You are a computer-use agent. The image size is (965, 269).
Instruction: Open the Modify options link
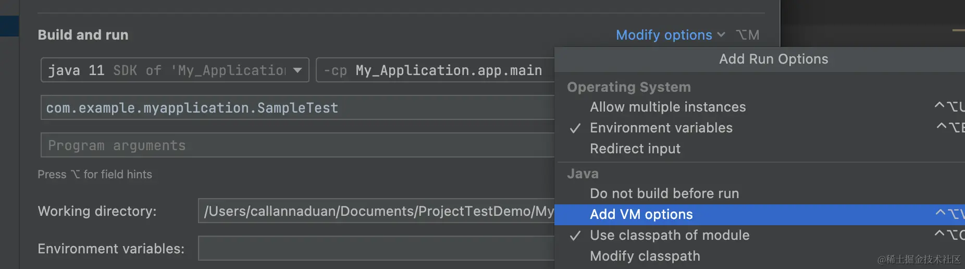[x=663, y=35]
